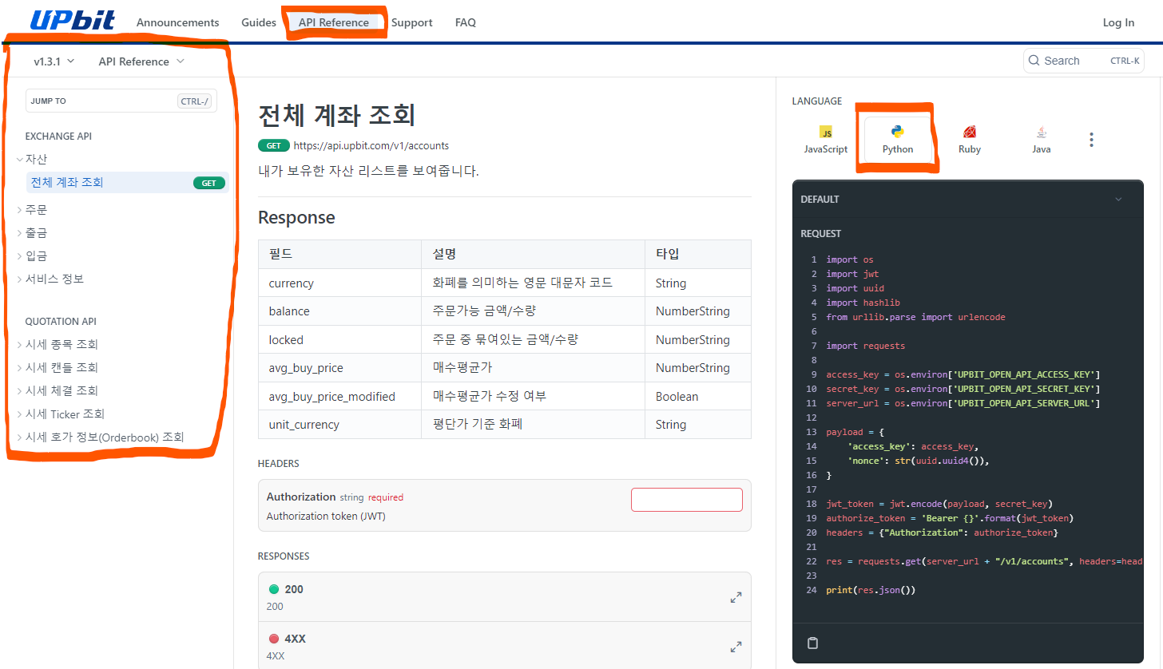Click the avg_buy_price_modified field cell

click(340, 397)
